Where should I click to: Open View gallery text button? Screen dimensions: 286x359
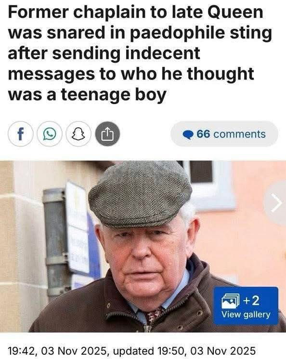[246, 315]
